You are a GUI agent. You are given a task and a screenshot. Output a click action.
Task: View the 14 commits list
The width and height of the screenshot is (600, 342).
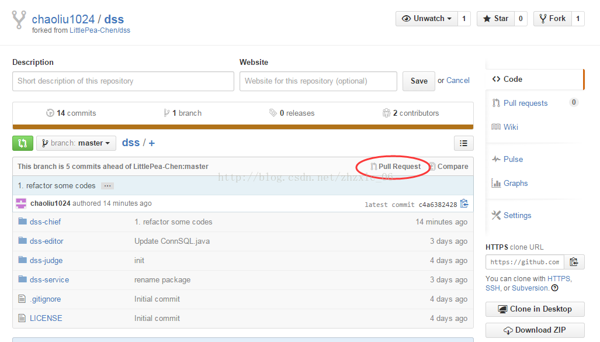click(71, 113)
